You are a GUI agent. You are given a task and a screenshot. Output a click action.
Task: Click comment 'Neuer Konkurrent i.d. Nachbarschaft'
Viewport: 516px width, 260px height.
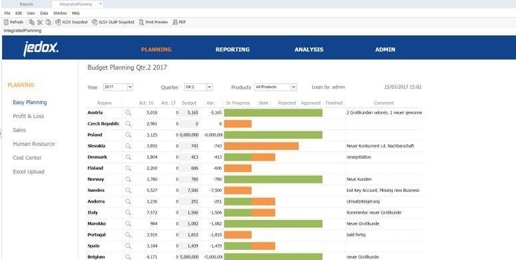tap(380, 146)
